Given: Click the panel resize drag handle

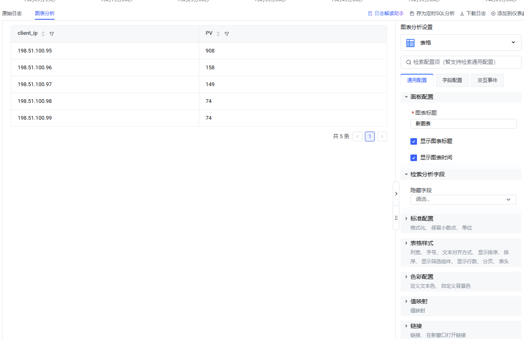Looking at the screenshot, I should (x=396, y=218).
